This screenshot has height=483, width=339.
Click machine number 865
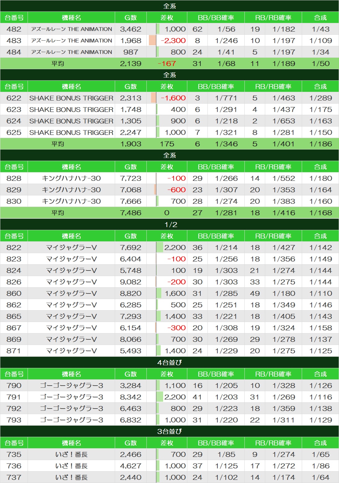click(x=14, y=316)
